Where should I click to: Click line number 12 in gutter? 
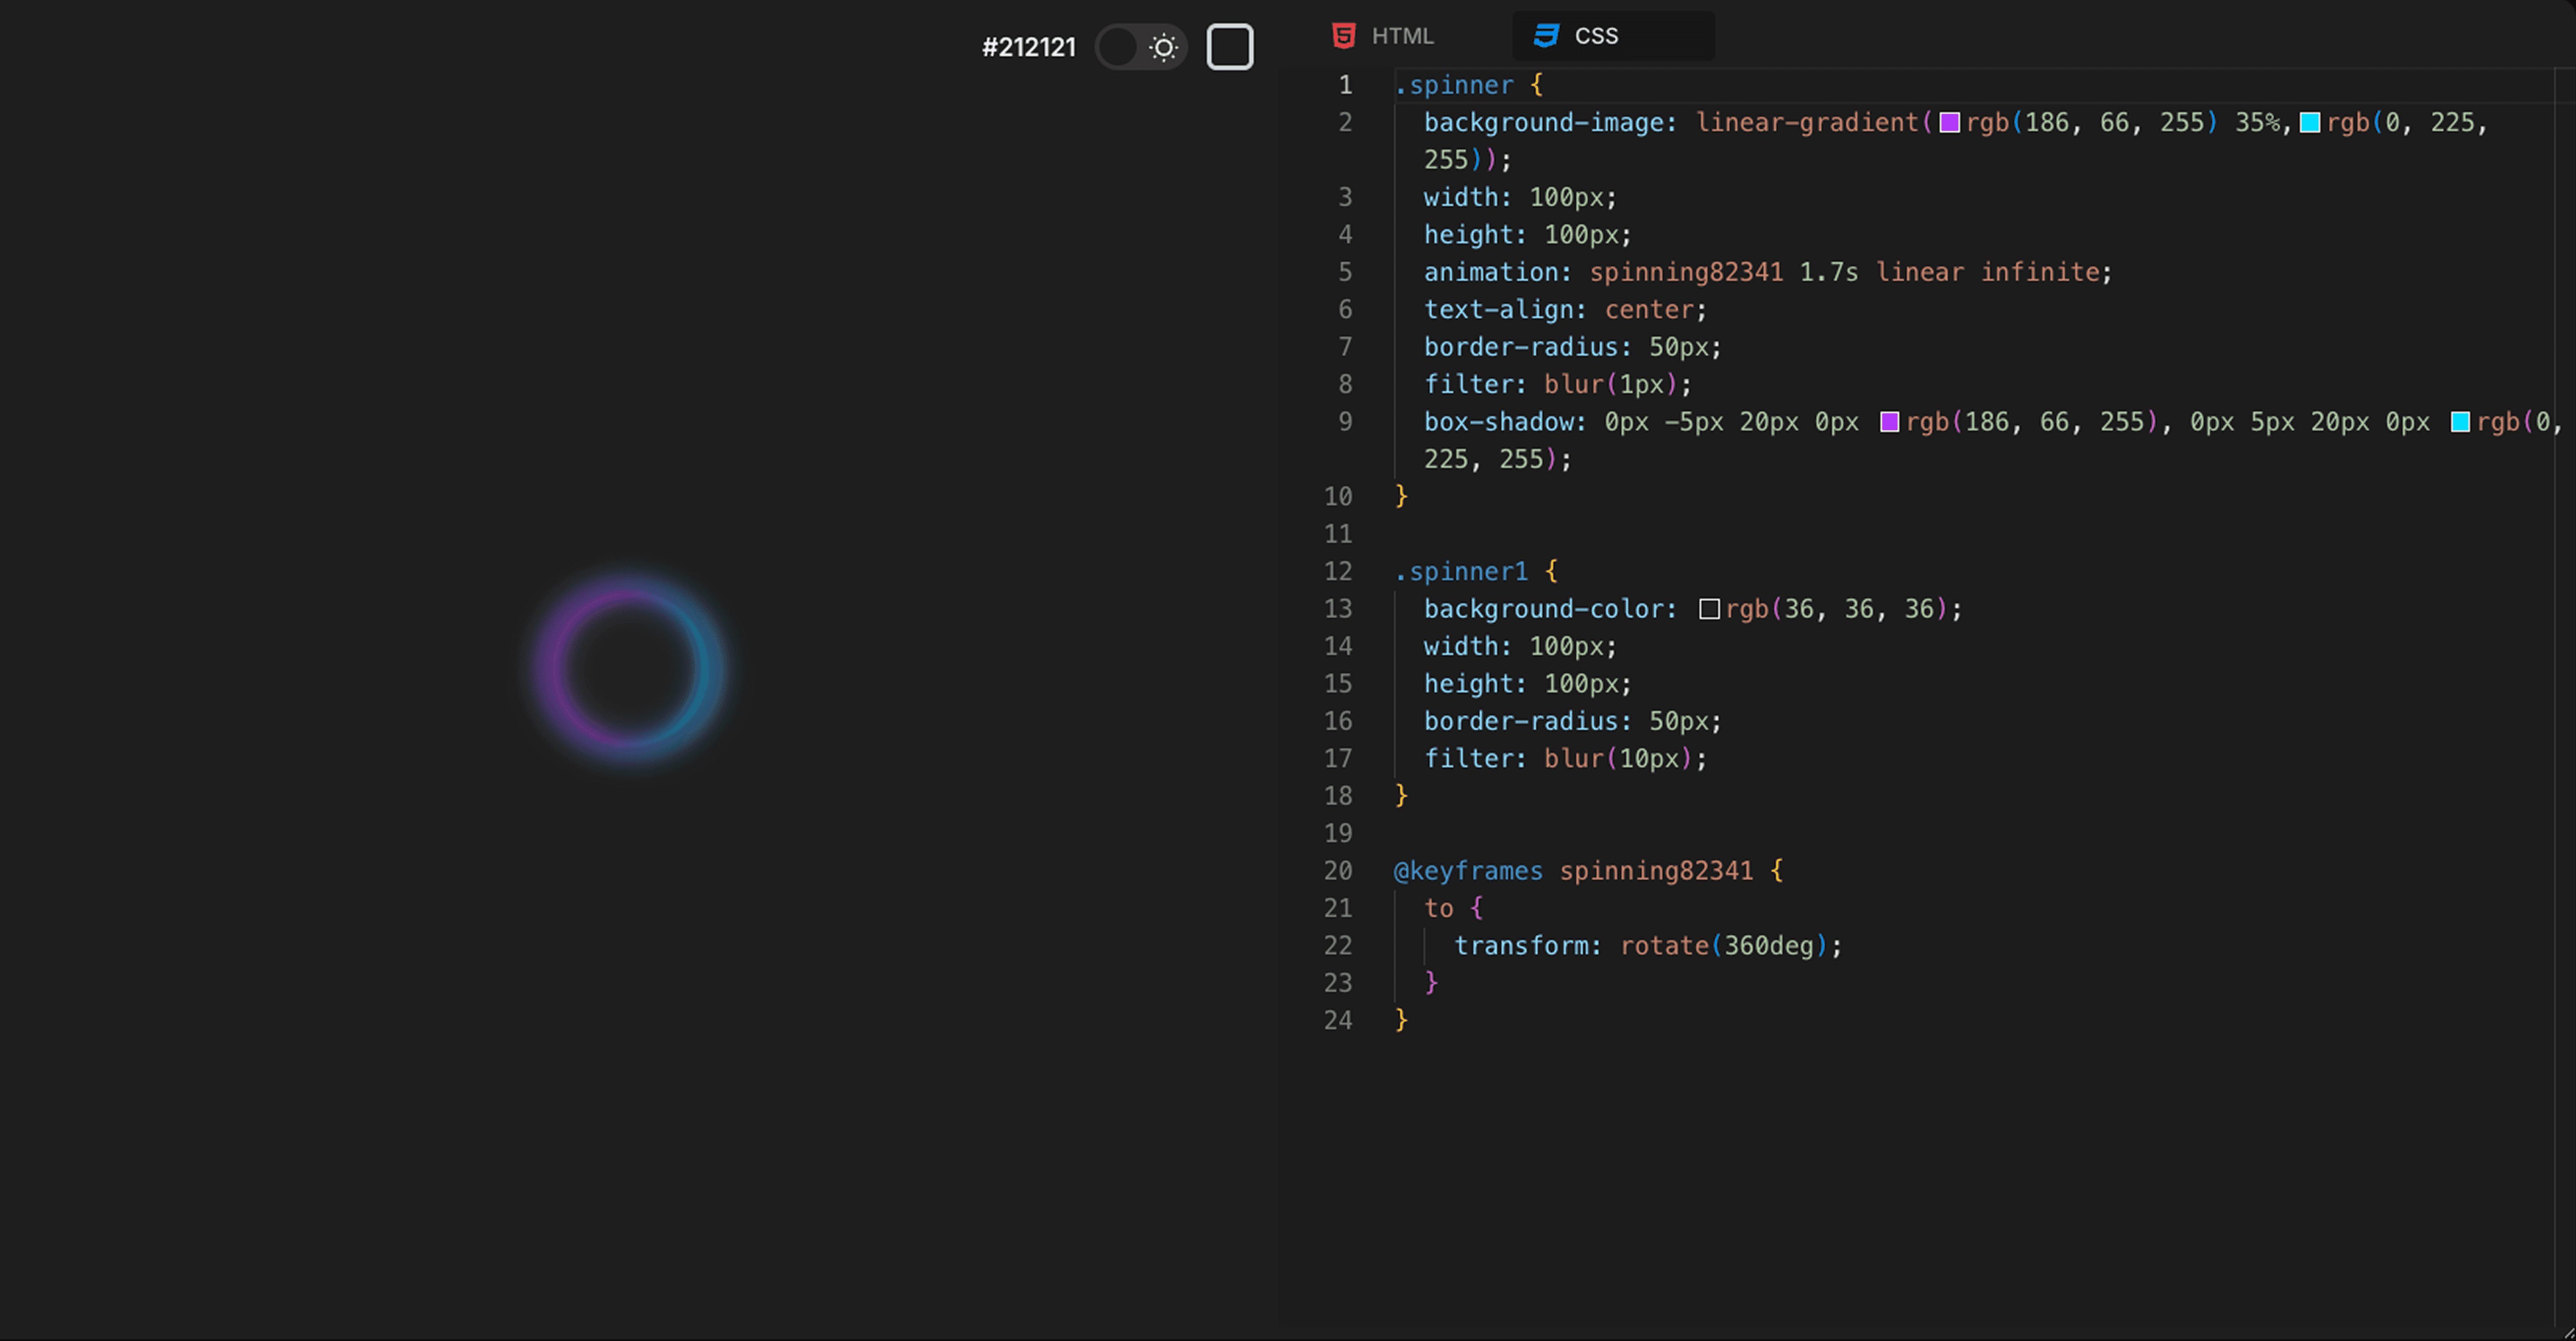[x=1338, y=572]
